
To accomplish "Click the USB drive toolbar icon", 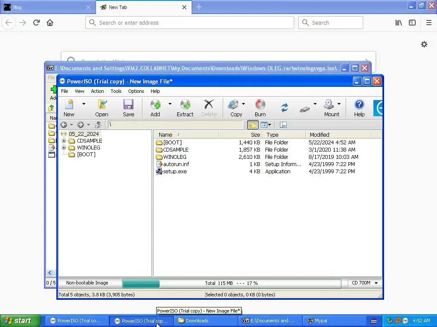I will (305, 109).
